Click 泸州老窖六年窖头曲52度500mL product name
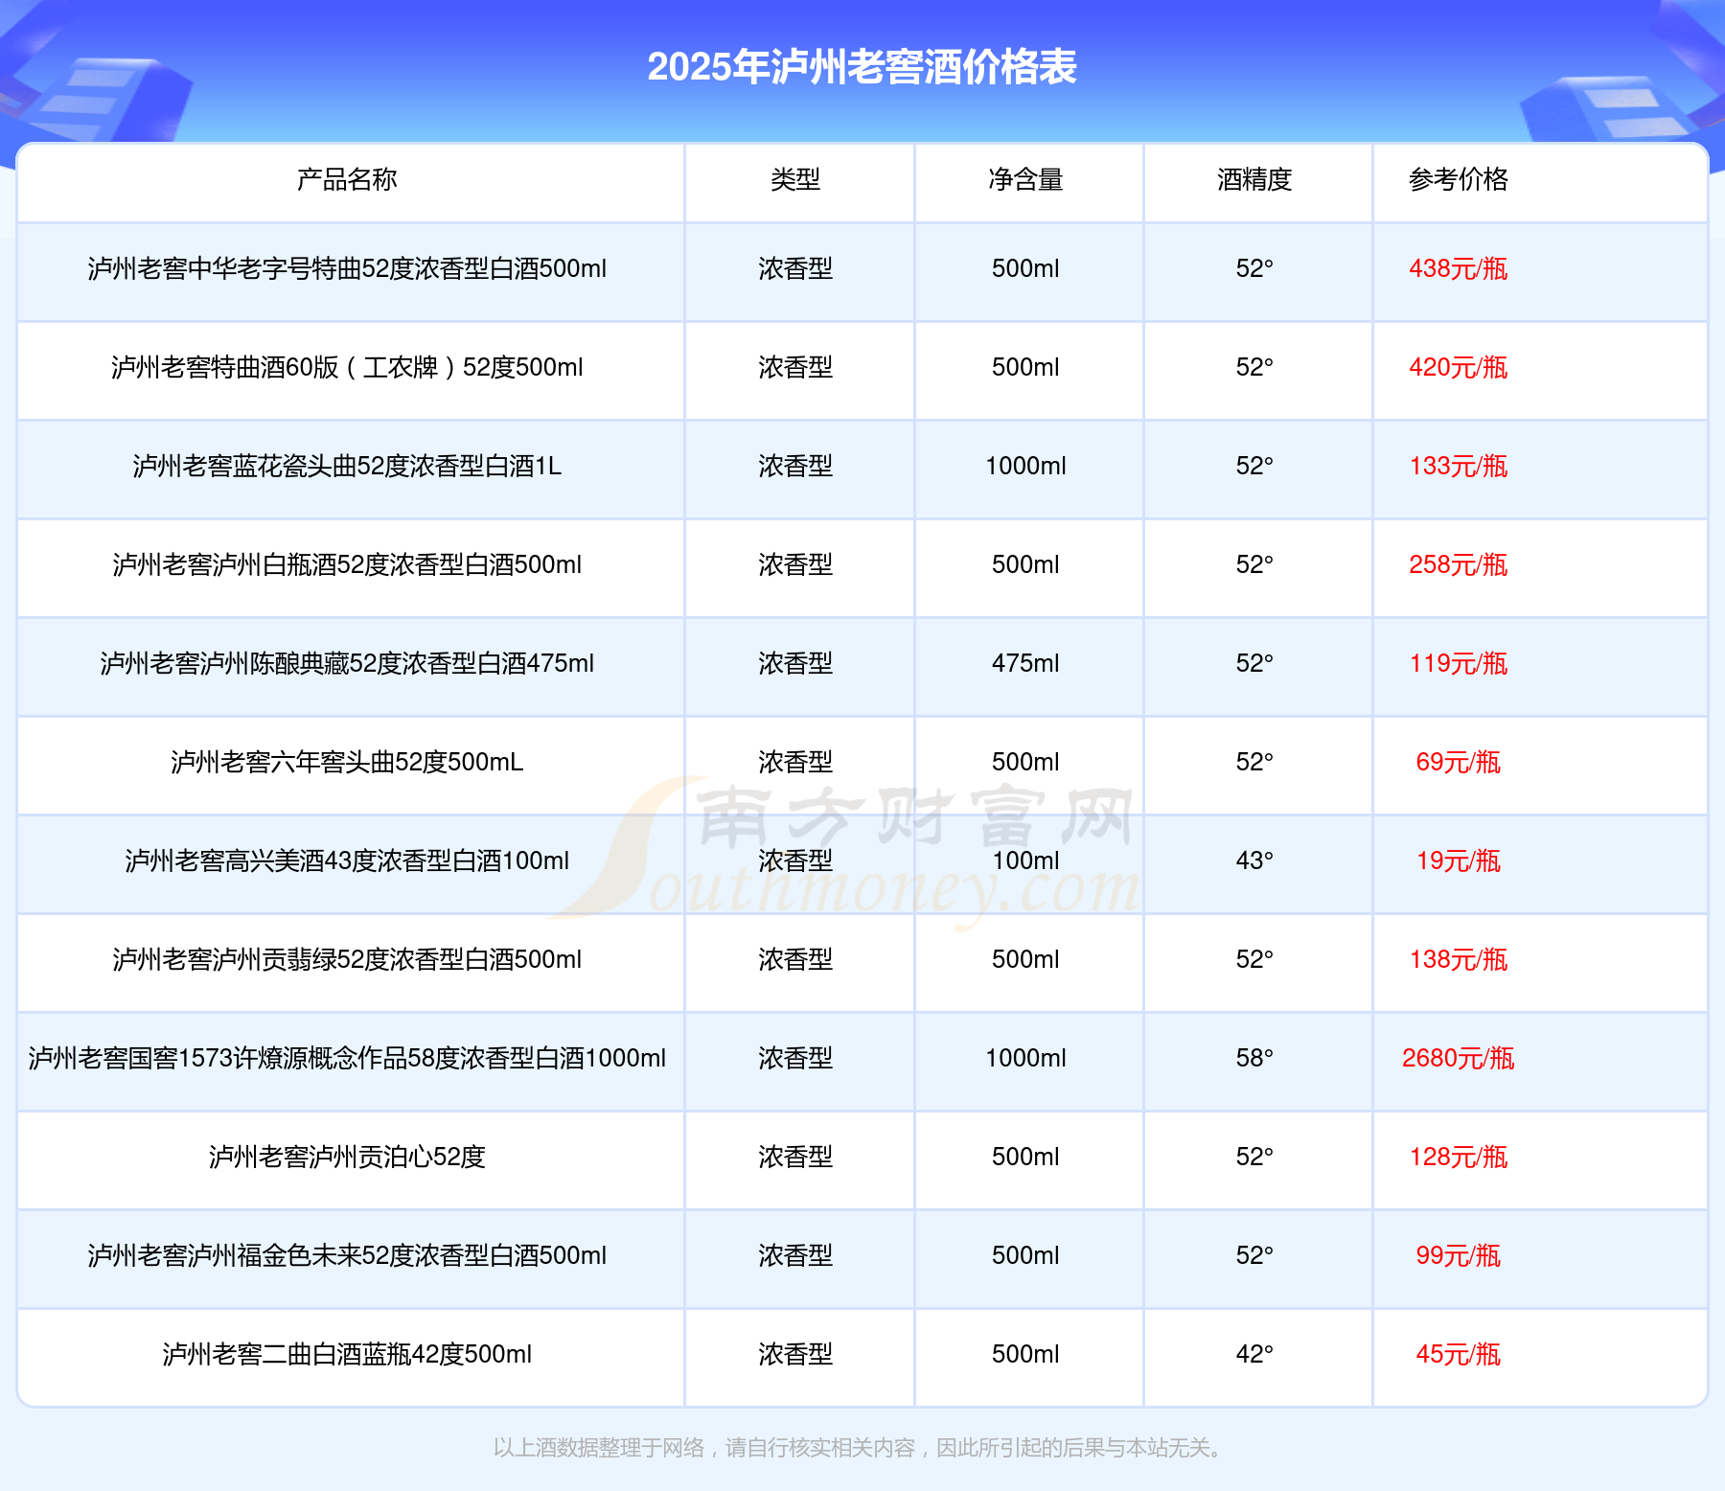This screenshot has width=1725, height=1491. pos(347,762)
